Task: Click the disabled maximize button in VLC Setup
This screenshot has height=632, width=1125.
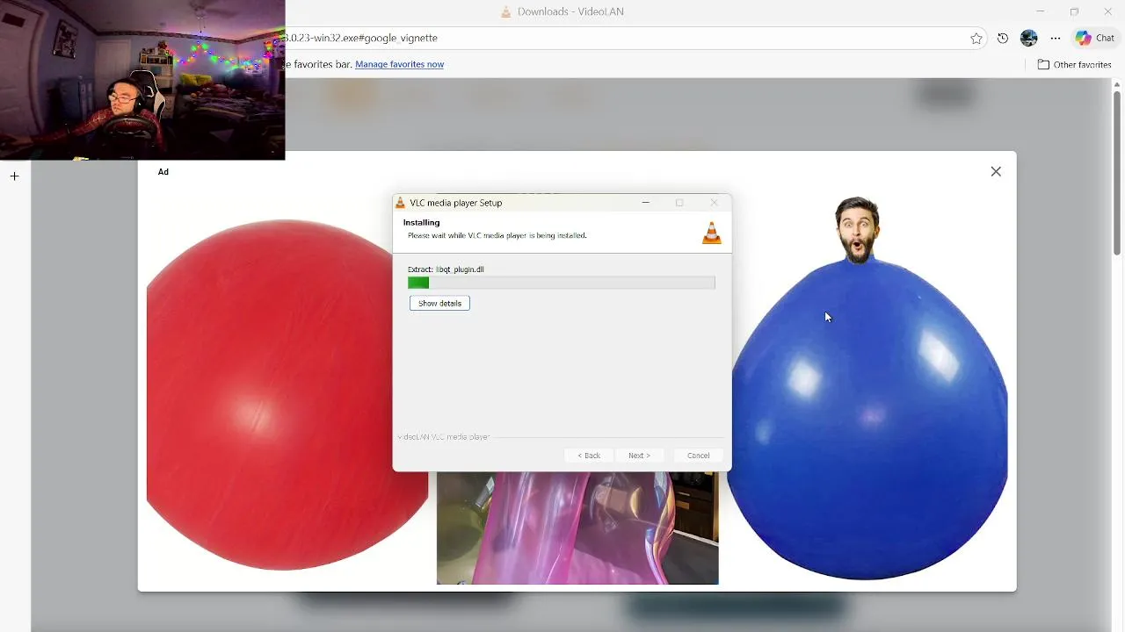Action: pyautogui.click(x=679, y=203)
